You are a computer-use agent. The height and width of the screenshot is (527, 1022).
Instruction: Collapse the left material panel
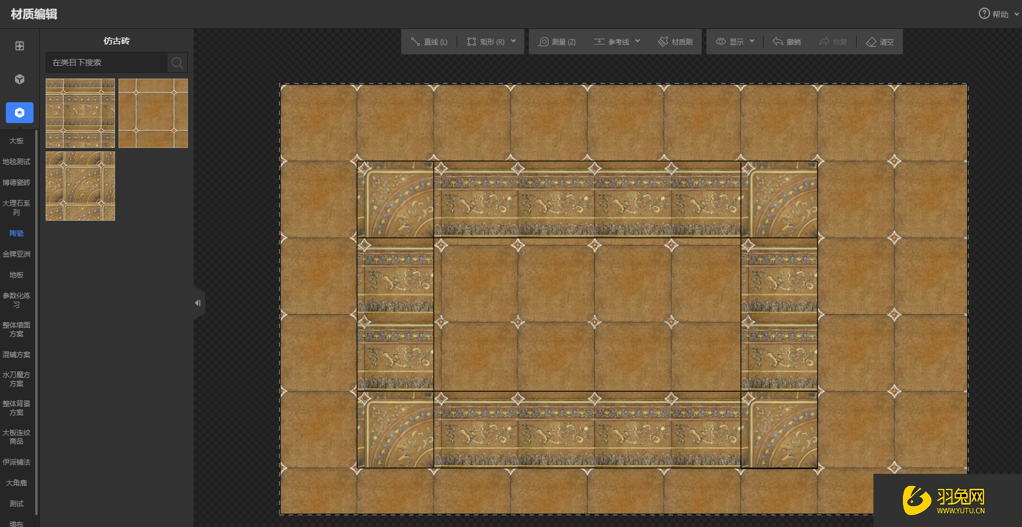tap(198, 303)
